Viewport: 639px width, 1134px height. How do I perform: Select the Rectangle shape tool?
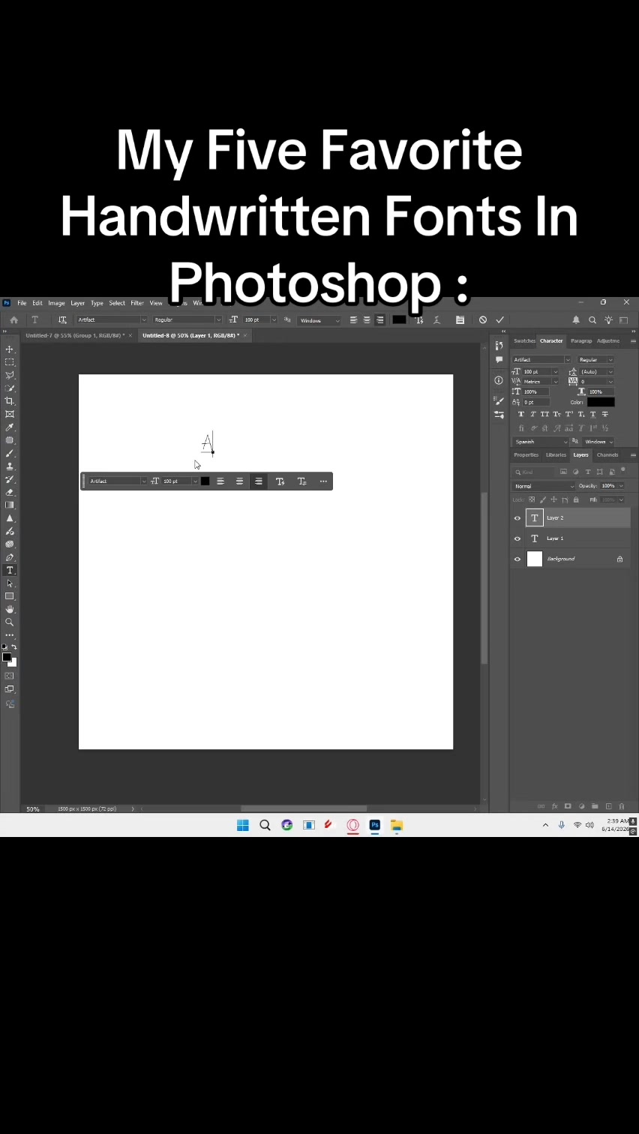10,596
